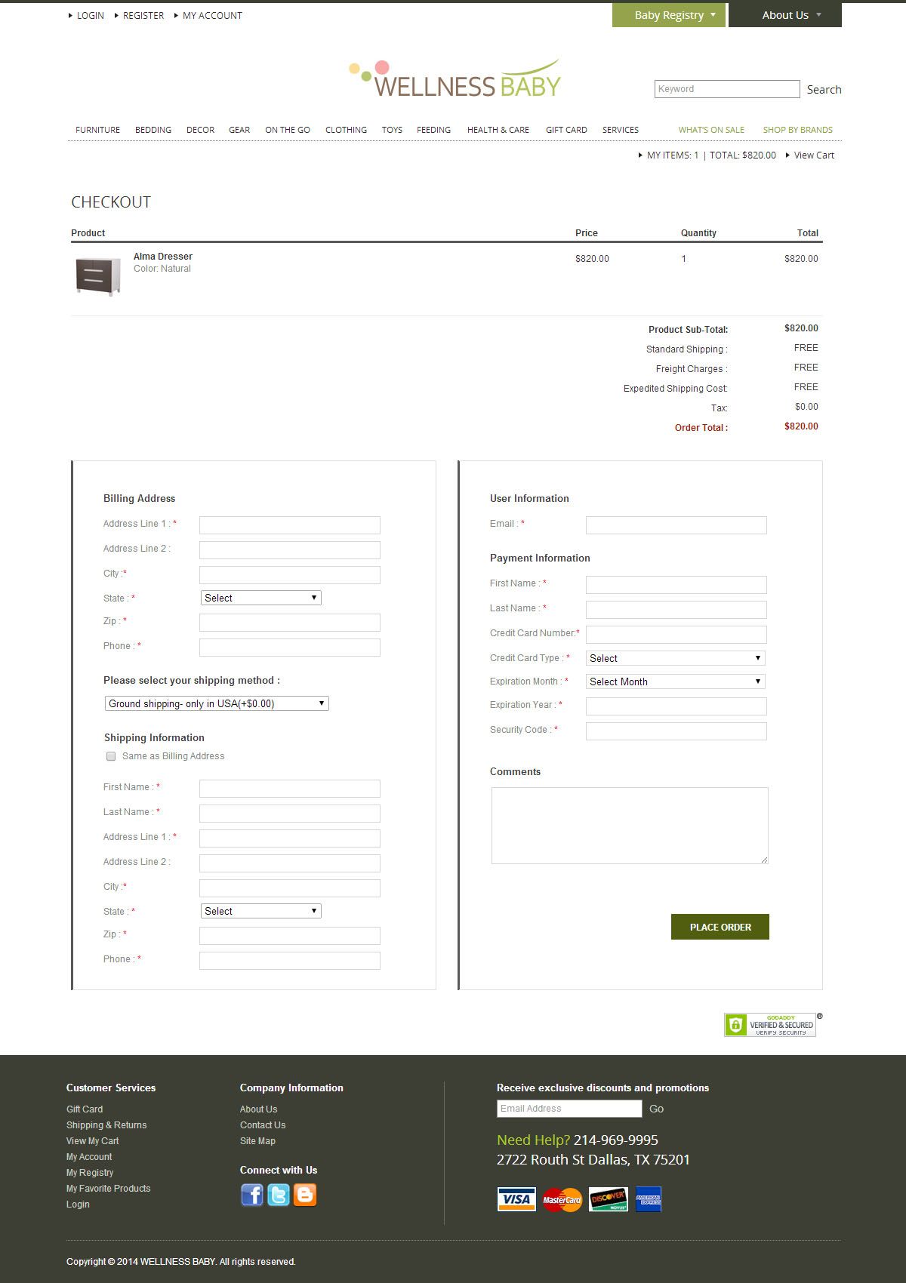The image size is (906, 1283).
Task: Expand the About Us header menu
Action: coord(785,15)
